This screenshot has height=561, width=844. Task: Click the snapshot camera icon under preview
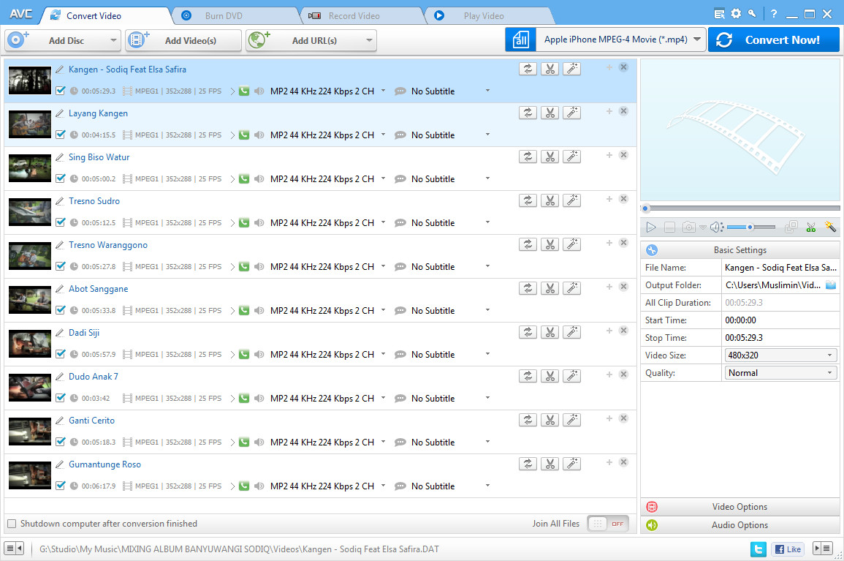tap(689, 227)
